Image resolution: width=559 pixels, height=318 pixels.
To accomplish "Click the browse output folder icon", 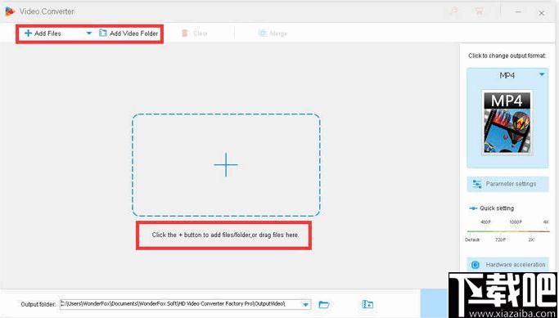I will click(324, 304).
